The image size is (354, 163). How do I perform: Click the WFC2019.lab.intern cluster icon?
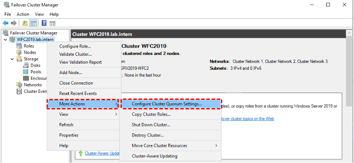(x=12, y=40)
